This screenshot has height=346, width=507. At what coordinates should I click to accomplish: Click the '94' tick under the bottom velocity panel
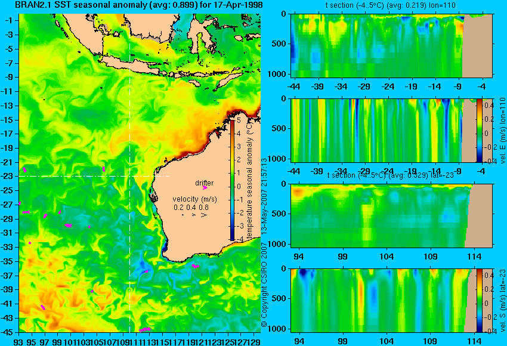(299, 341)
